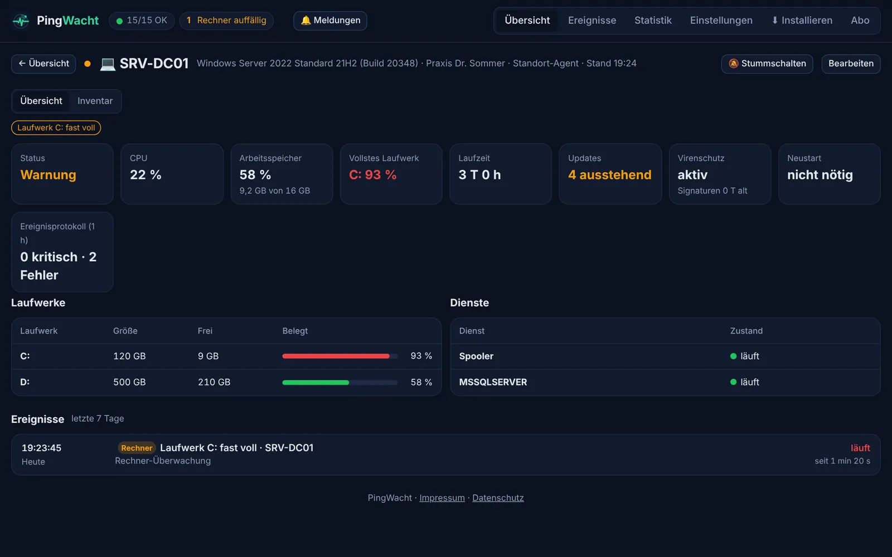
Task: Click the 'seit 1 min 20 s' duration text
Action: tap(842, 461)
